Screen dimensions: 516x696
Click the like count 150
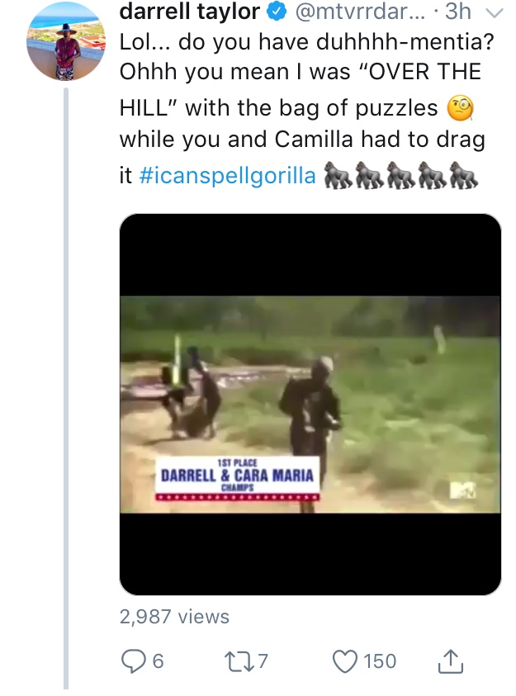(380, 661)
